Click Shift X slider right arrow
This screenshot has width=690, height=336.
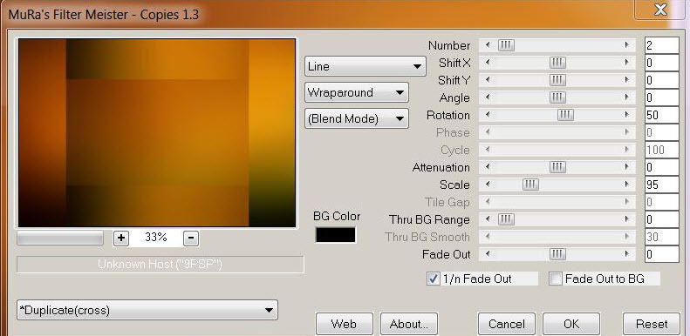(x=627, y=63)
